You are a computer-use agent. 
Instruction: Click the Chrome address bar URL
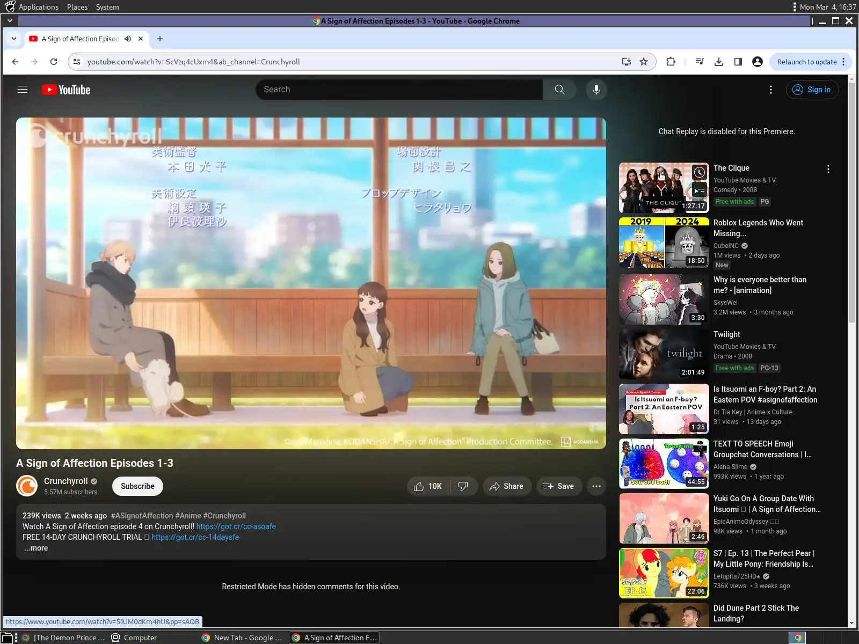[193, 62]
